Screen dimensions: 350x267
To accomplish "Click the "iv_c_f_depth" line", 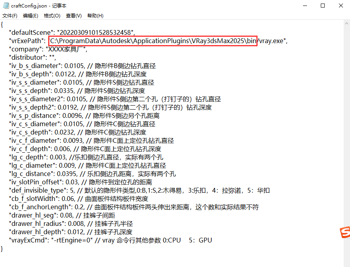I will point(85,149).
